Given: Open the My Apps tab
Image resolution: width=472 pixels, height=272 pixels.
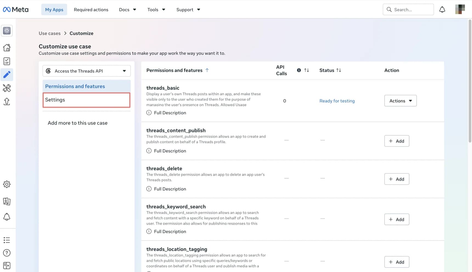Looking at the screenshot, I should coord(54,10).
